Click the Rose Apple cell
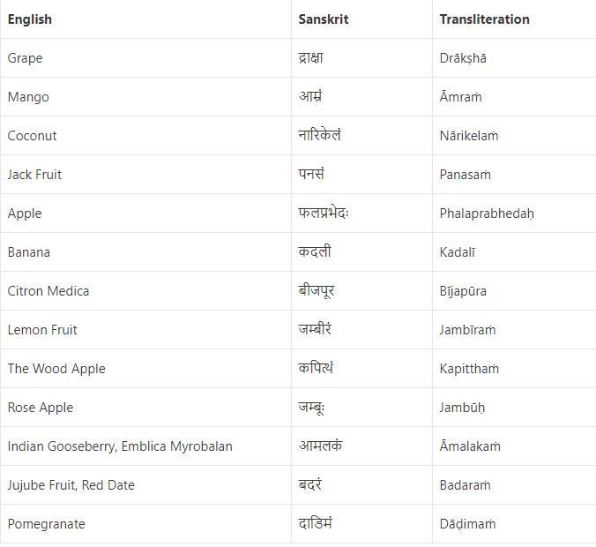This screenshot has height=547, width=596. tap(41, 408)
